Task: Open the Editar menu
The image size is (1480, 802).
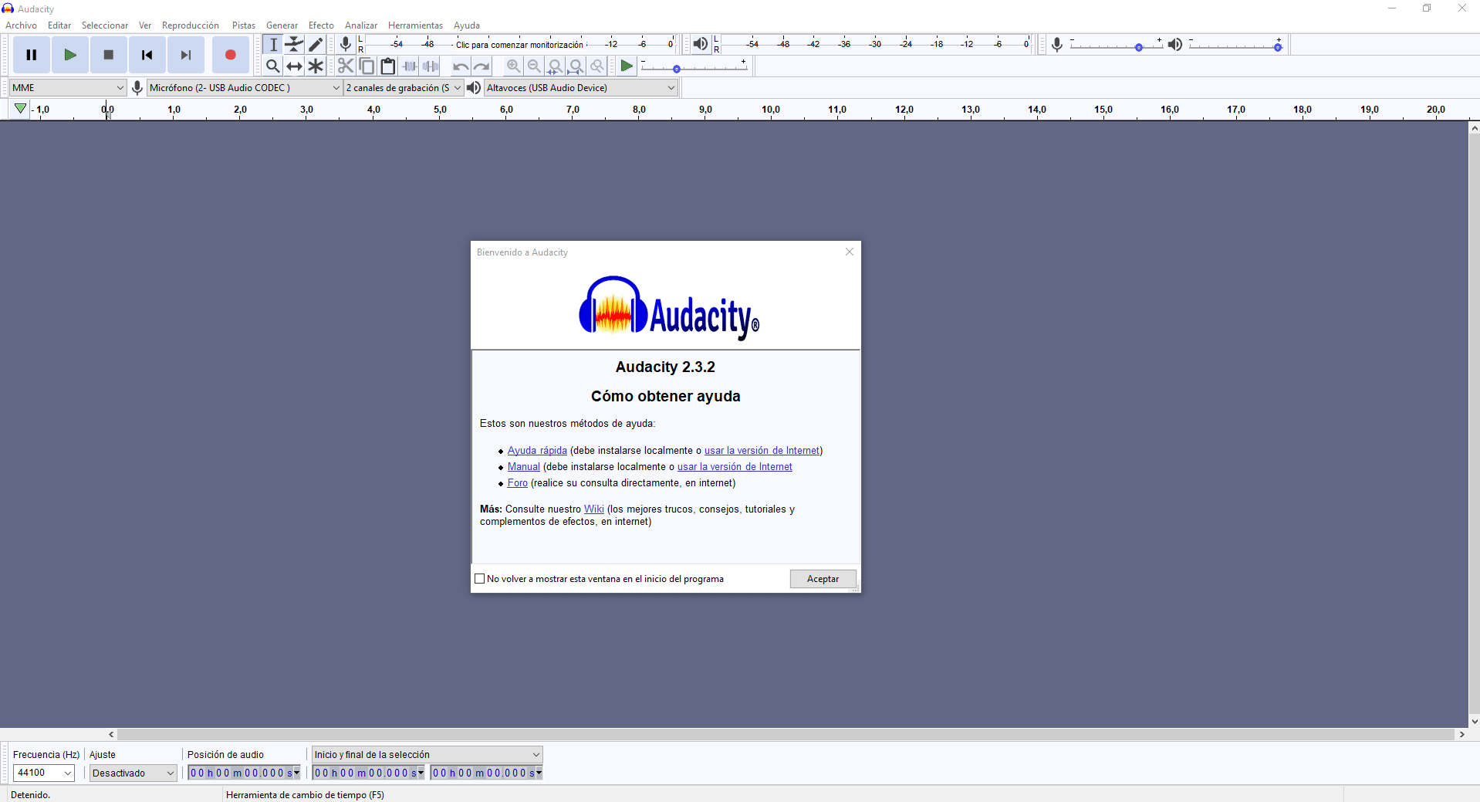Action: (x=59, y=25)
